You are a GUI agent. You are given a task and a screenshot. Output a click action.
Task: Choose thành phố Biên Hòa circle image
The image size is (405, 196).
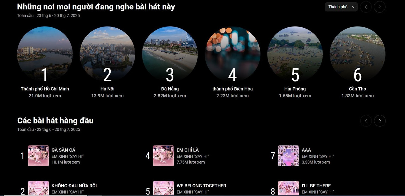[233, 54]
